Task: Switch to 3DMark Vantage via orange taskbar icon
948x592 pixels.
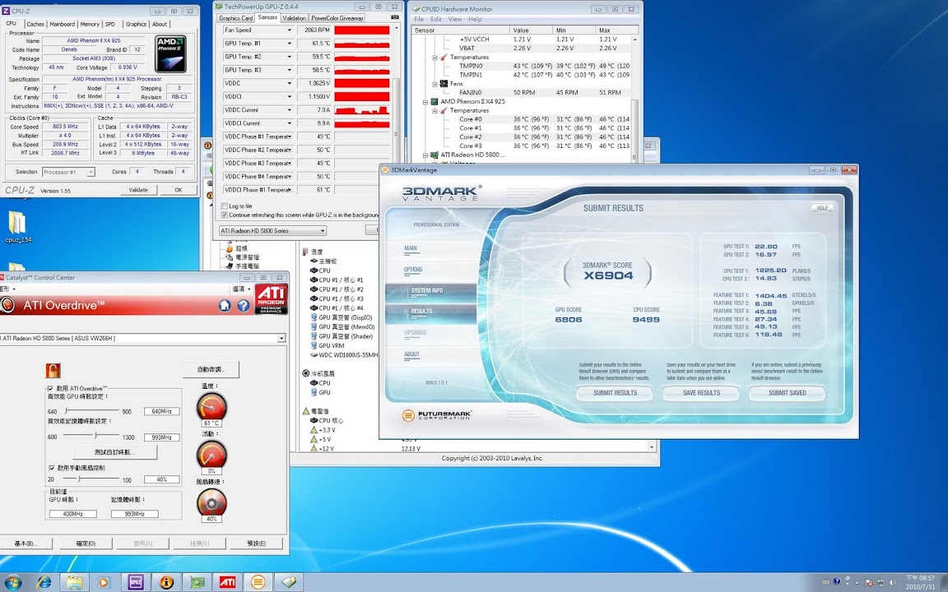Action: [x=258, y=582]
